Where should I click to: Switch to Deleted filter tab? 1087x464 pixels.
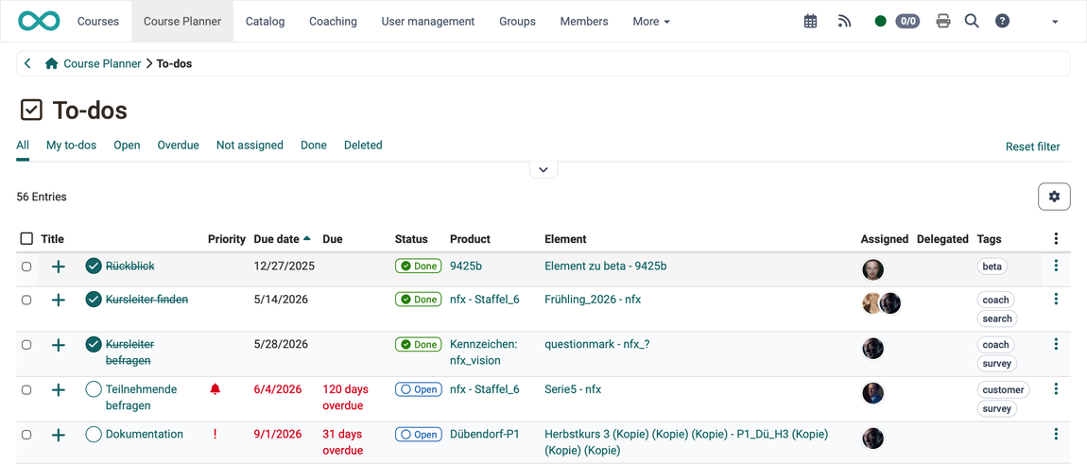click(363, 145)
